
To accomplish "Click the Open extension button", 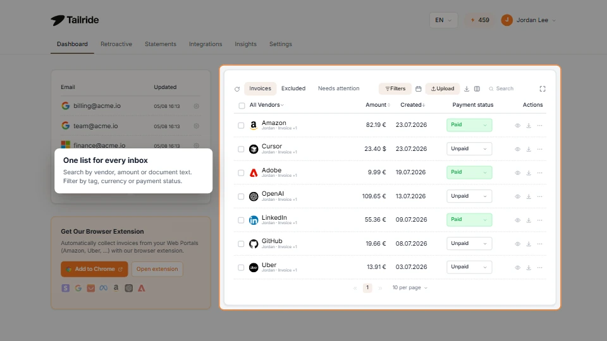I will (157, 269).
